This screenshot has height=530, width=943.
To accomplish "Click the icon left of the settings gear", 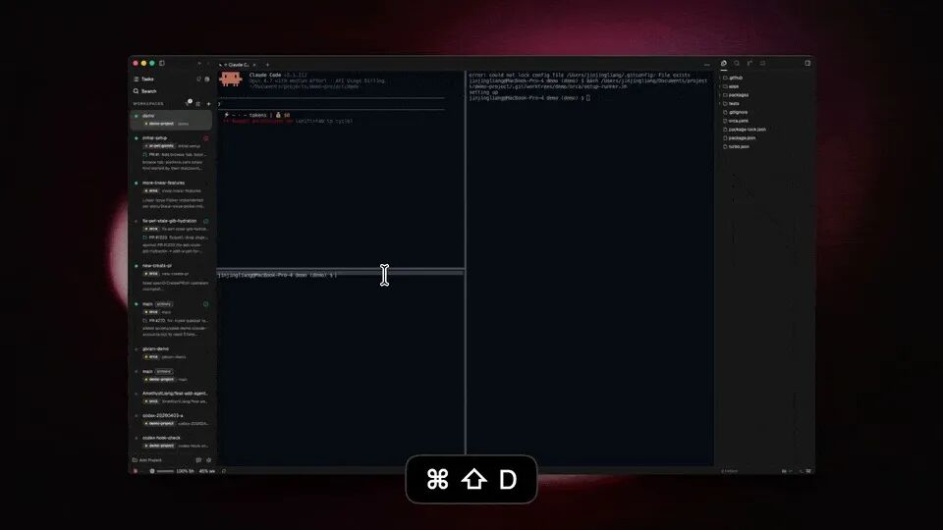I will pos(198,460).
